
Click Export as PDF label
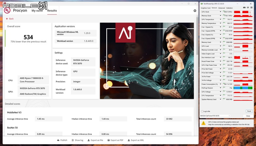pos(117,140)
